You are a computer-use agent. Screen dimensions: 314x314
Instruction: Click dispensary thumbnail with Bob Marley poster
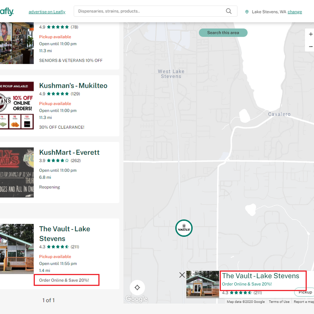coord(17,43)
